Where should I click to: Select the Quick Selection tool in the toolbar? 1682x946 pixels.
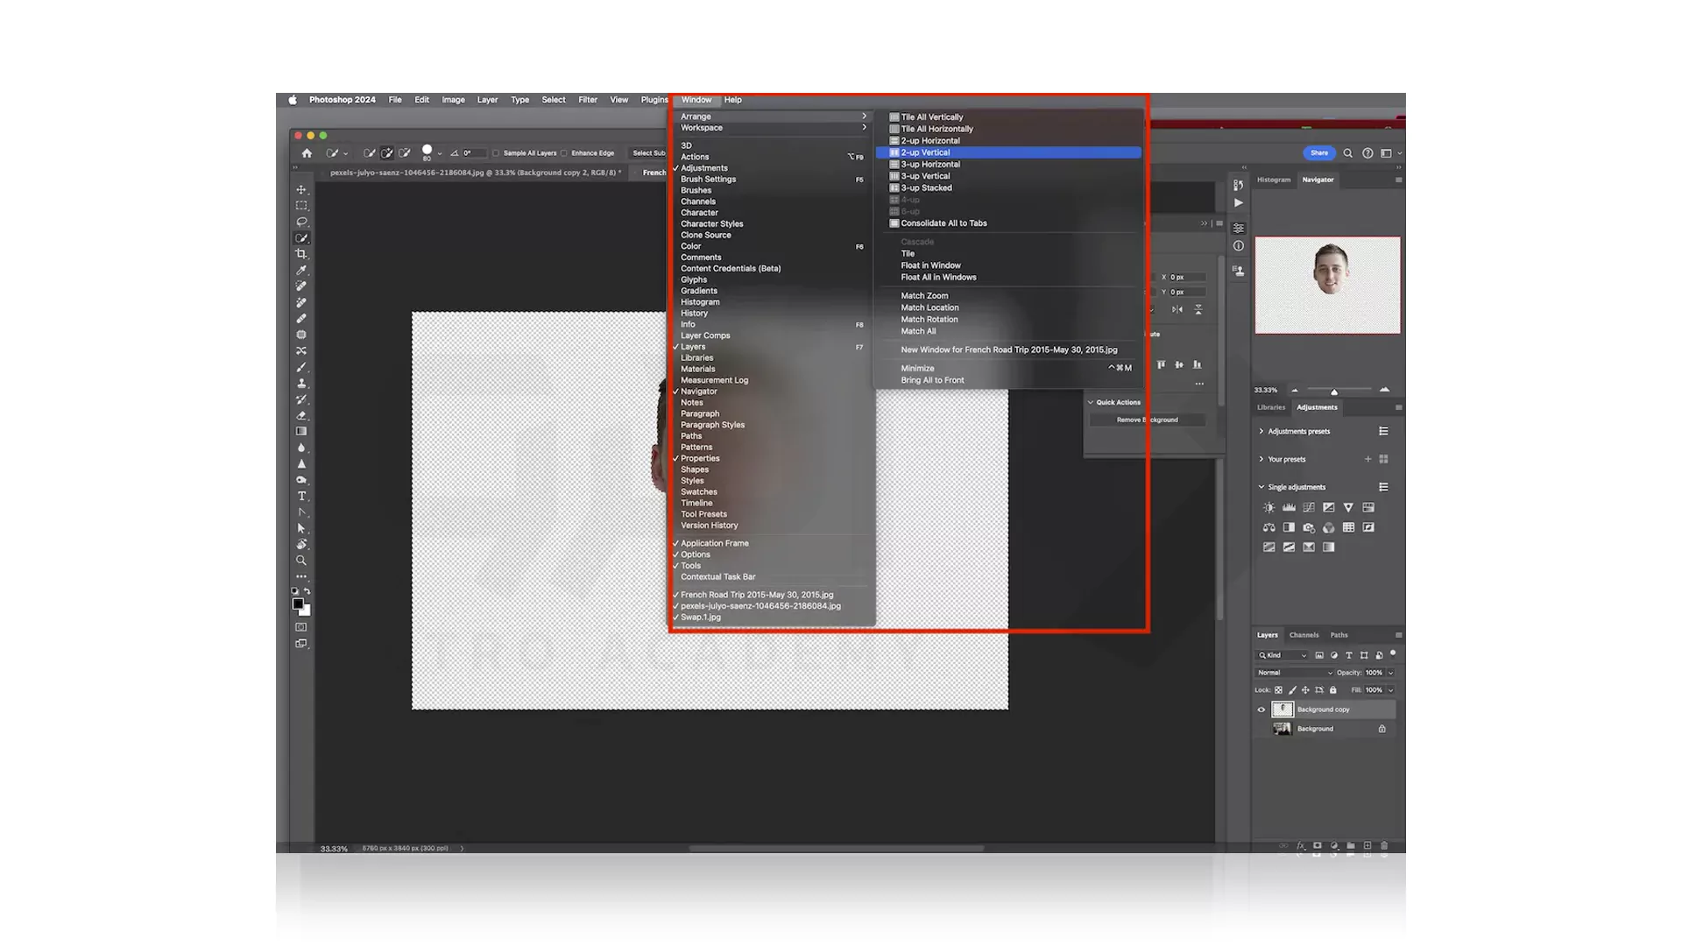pos(301,238)
